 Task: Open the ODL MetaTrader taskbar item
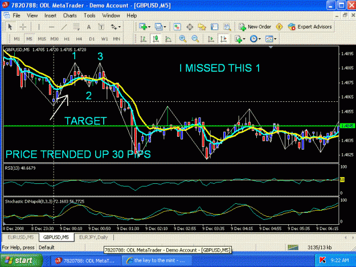tap(85, 261)
